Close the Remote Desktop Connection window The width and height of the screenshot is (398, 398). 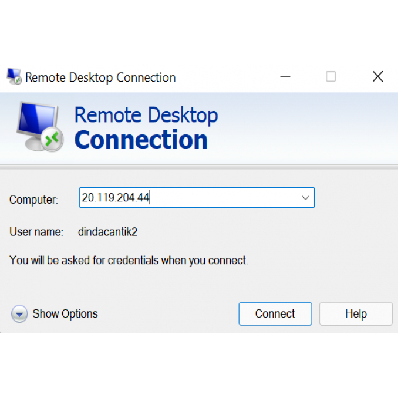[377, 76]
